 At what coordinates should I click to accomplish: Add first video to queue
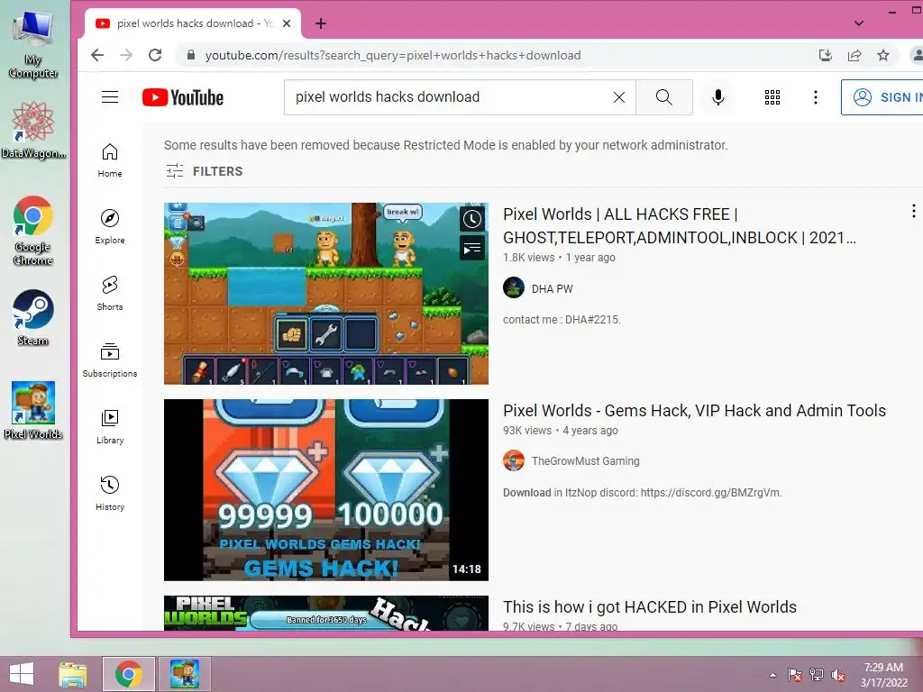[472, 249]
